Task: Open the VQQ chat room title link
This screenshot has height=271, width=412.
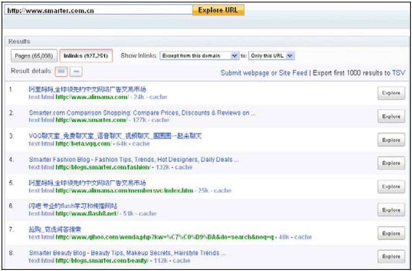Action: pos(115,136)
